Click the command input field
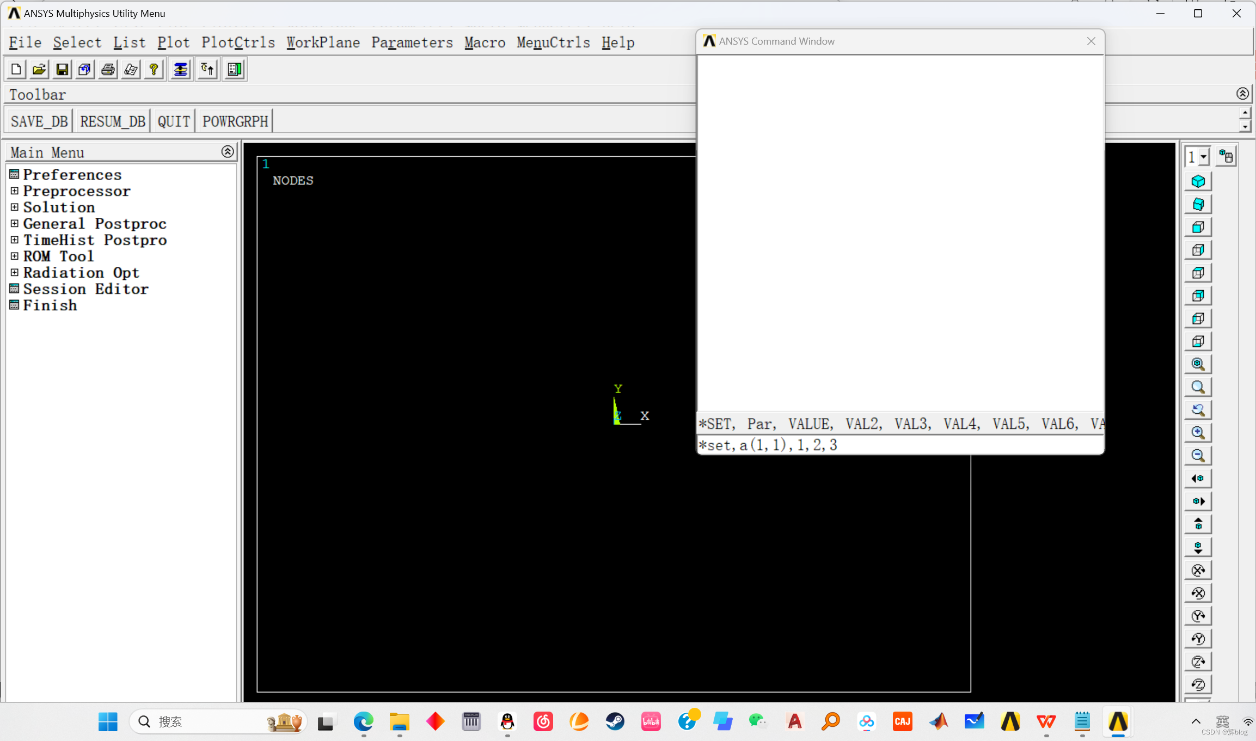Screen dimensions: 1256x741 899,445
